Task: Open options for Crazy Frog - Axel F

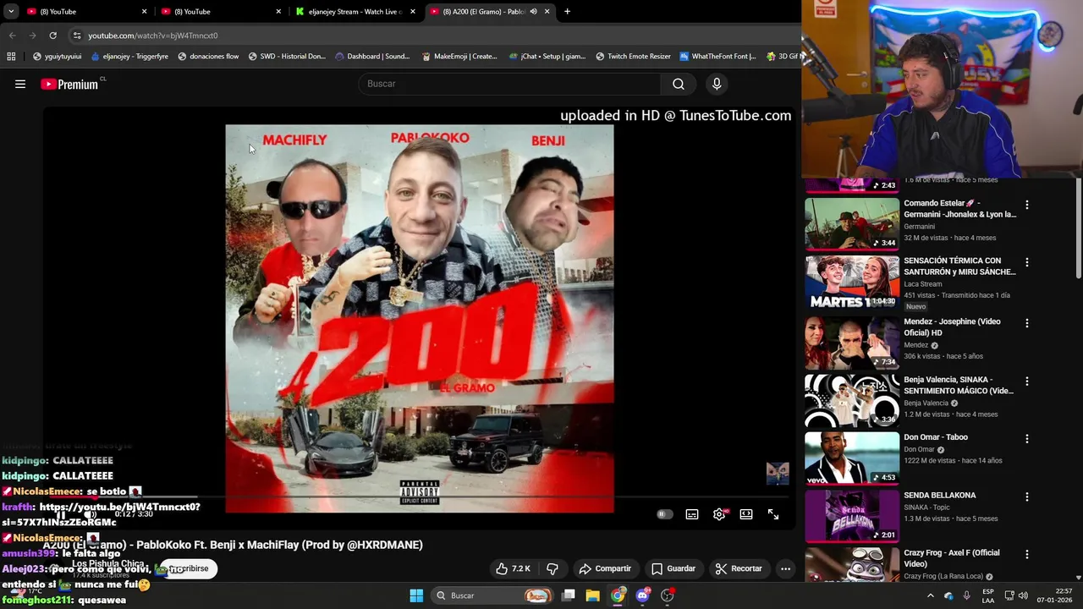Action: [1027, 554]
